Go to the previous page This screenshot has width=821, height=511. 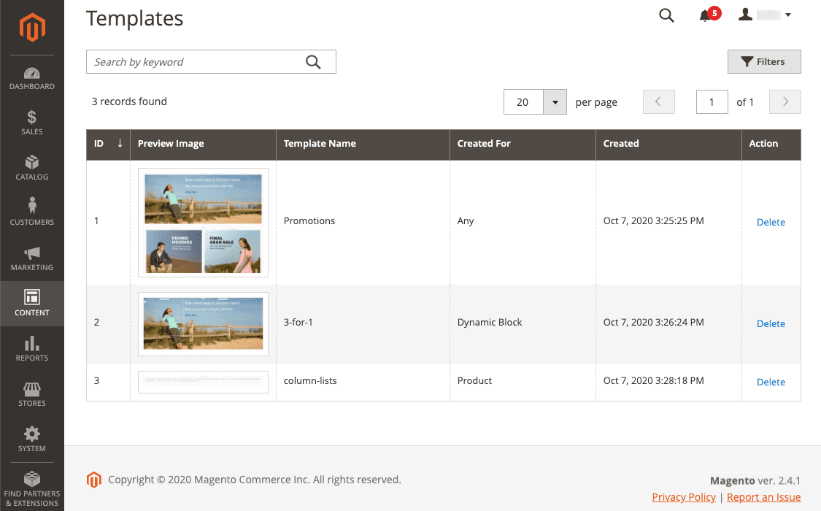click(x=659, y=101)
